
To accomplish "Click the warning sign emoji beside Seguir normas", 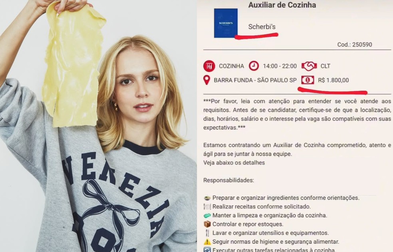I will 207,242.
